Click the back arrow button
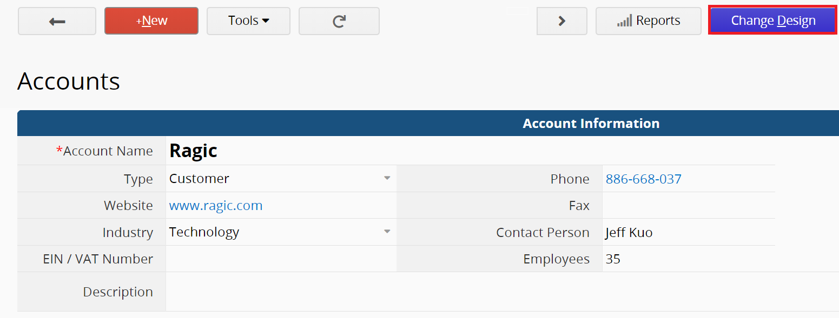839x318 pixels. 57,21
